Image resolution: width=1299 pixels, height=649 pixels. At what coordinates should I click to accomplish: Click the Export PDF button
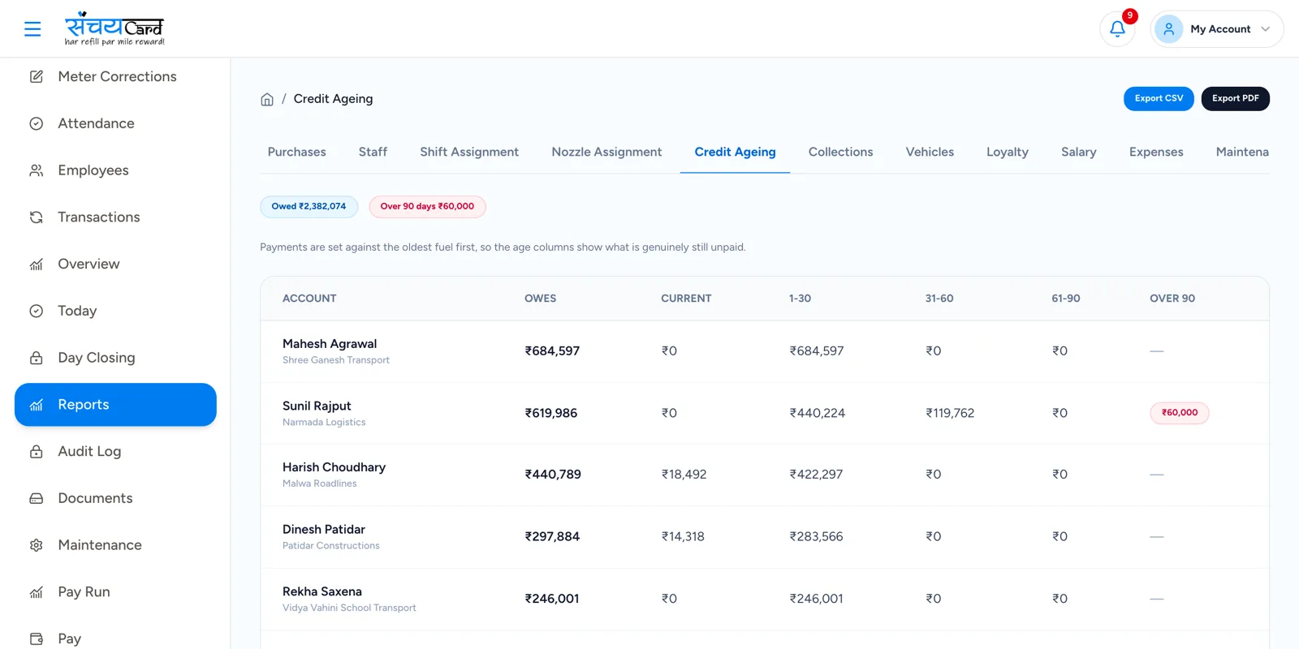(x=1235, y=98)
